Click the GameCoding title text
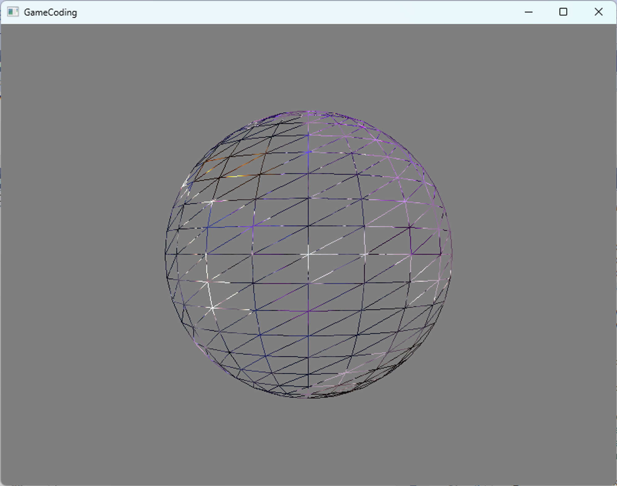The image size is (617, 486). 50,12
